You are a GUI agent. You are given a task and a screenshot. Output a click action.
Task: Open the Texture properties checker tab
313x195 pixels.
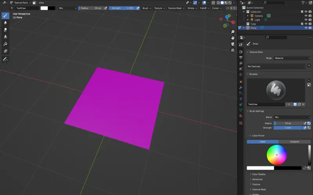[x=241, y=123]
